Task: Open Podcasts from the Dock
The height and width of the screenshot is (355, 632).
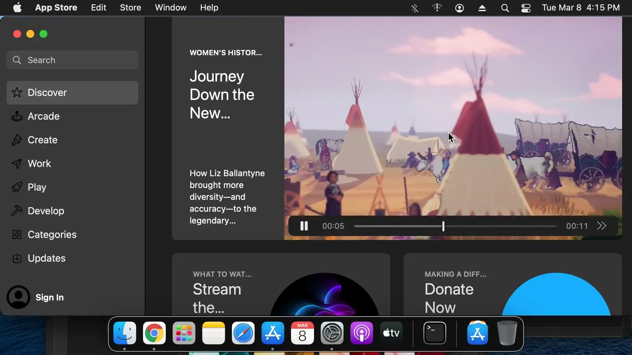Action: [361, 333]
